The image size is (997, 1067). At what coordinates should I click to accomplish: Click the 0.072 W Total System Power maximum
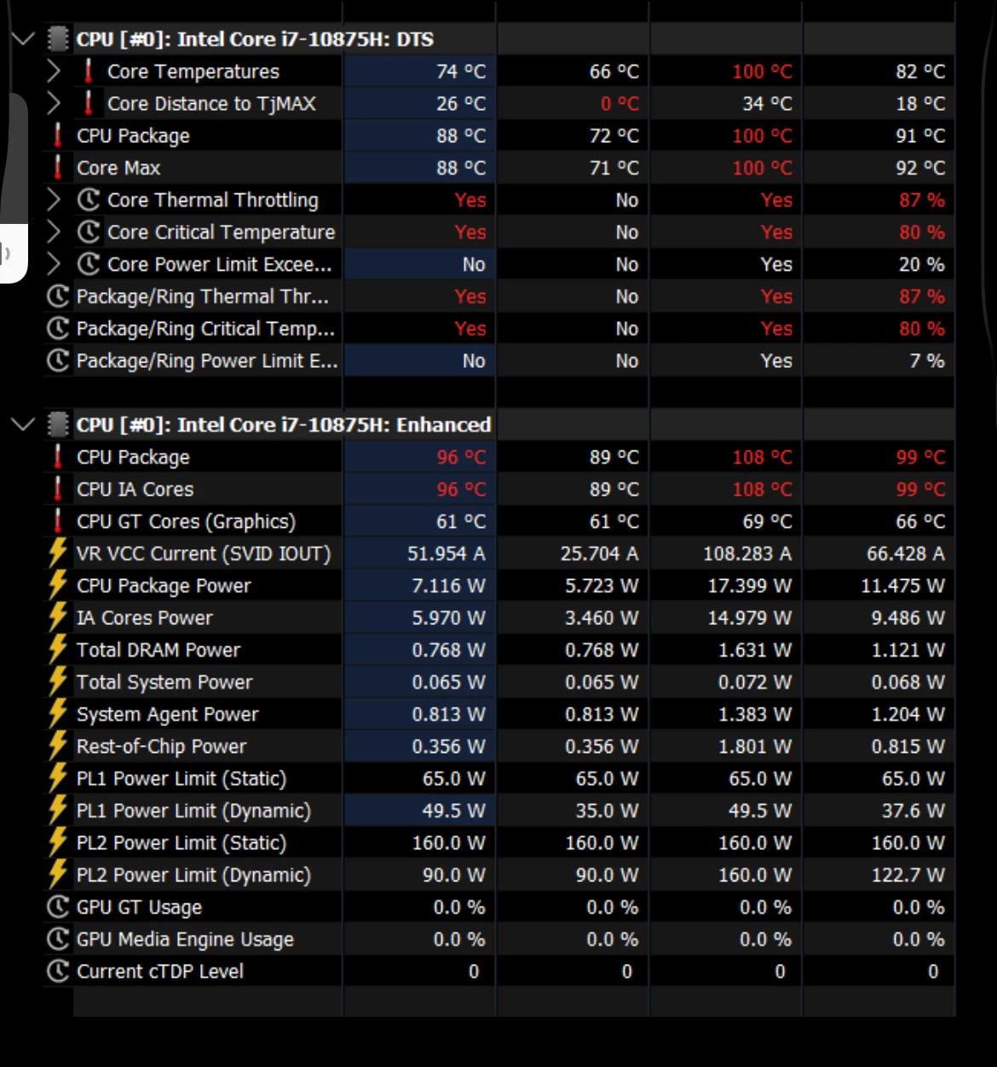(x=755, y=682)
